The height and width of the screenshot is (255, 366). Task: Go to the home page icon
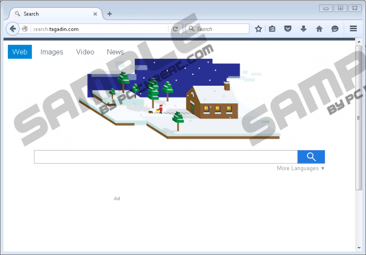[319, 29]
